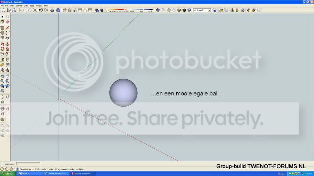The width and height of the screenshot is (314, 176).
Task: Switch to Iso standard view
Action: (65, 10)
